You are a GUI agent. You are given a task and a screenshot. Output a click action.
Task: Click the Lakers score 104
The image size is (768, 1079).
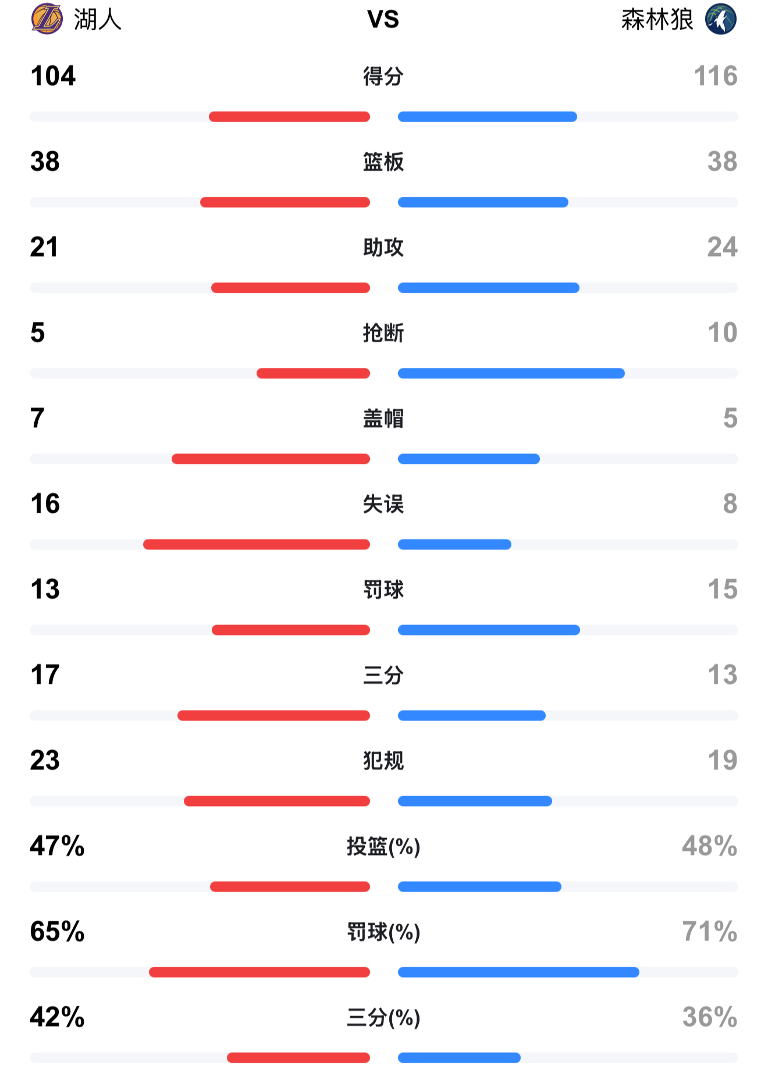[53, 76]
